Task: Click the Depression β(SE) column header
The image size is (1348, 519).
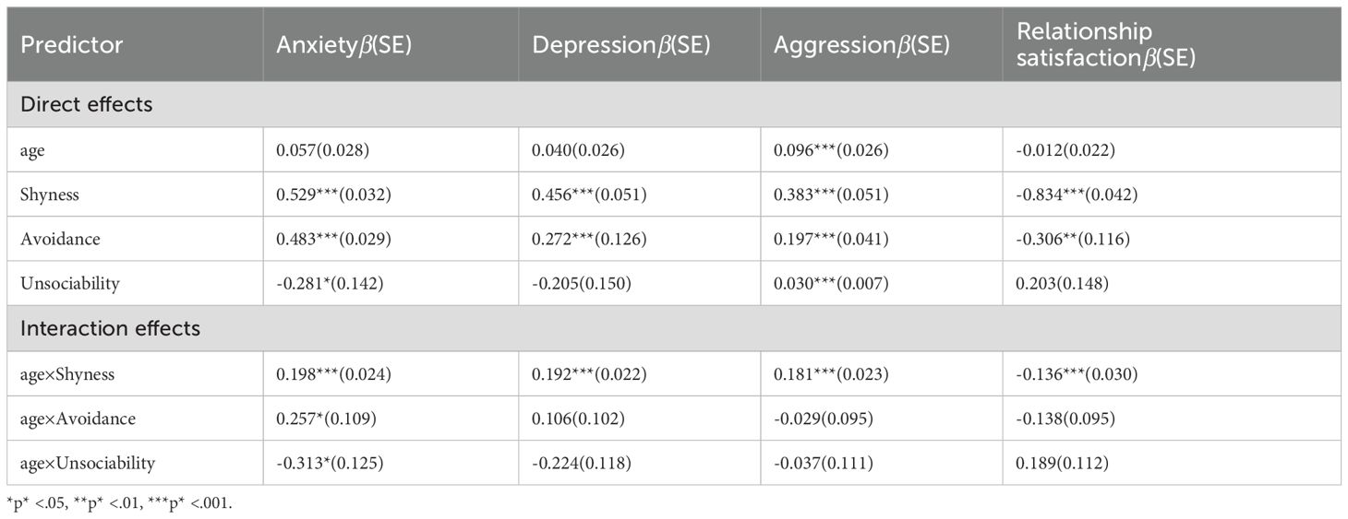Action: [620, 44]
